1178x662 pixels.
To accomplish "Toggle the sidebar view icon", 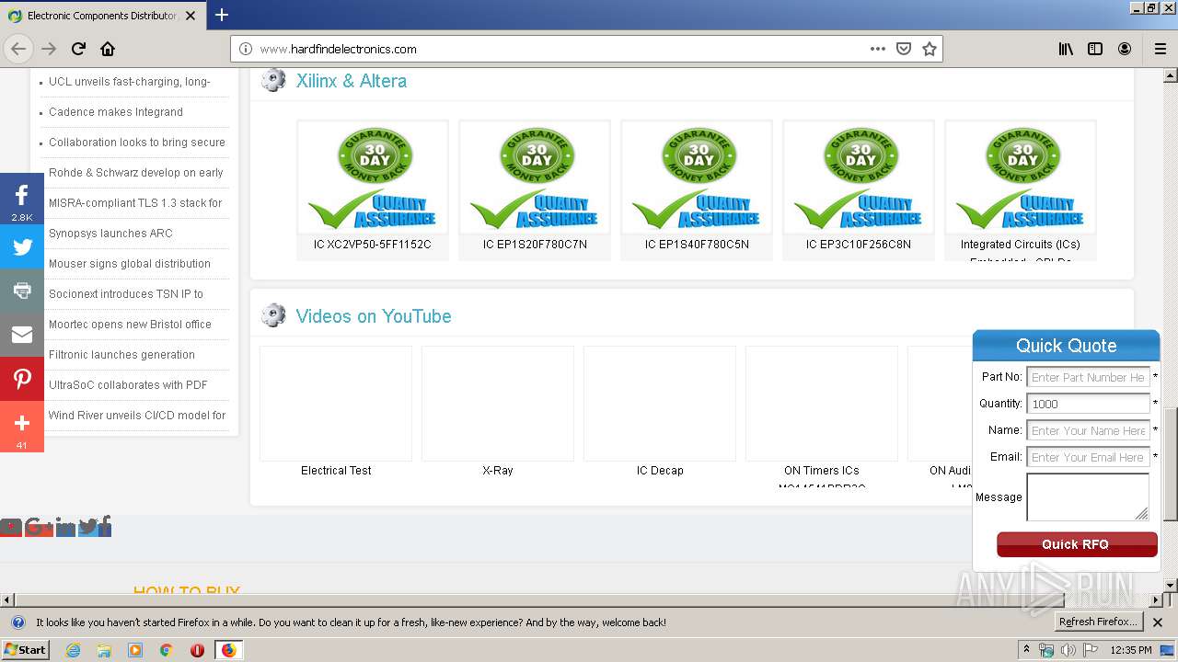I will [1095, 49].
